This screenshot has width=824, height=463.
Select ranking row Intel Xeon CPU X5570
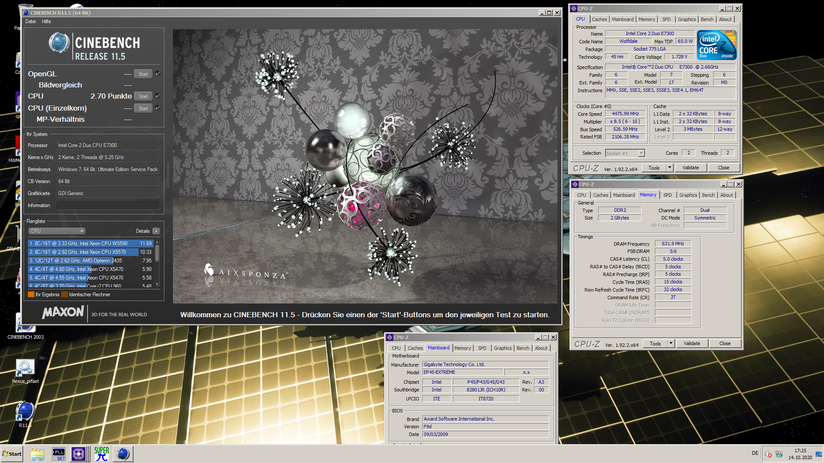click(x=91, y=252)
